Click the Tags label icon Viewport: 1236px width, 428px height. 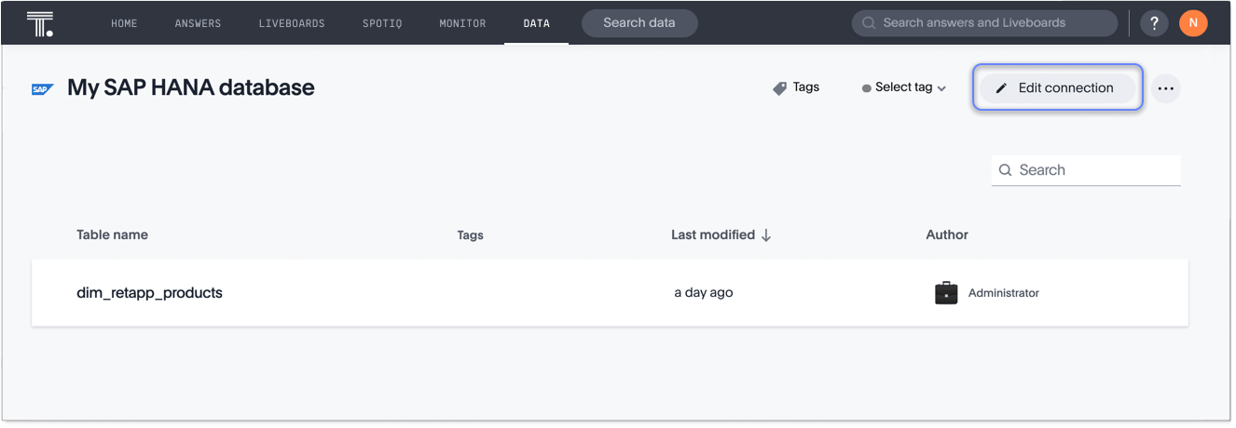[x=780, y=88]
